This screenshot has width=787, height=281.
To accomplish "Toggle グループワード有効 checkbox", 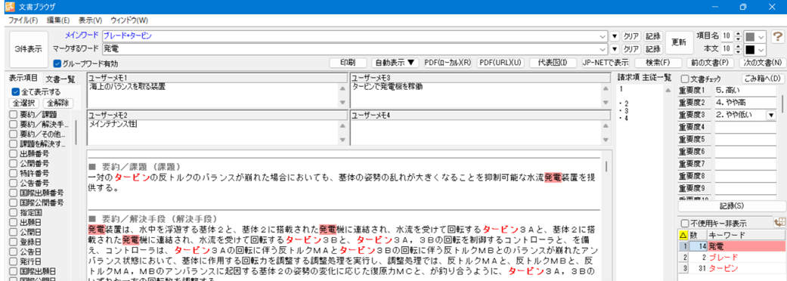I will click(x=57, y=63).
